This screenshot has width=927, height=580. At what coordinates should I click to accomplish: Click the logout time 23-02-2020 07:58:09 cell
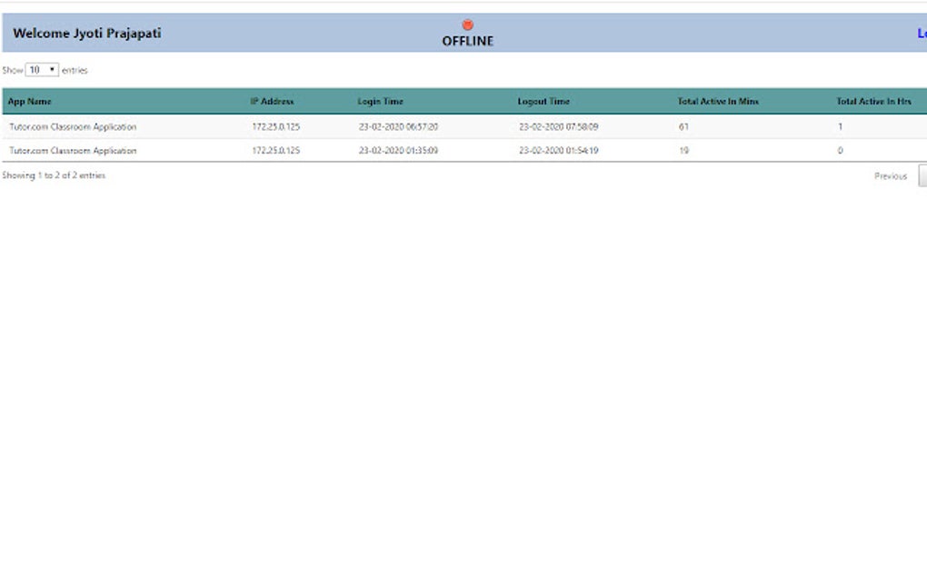[560, 126]
